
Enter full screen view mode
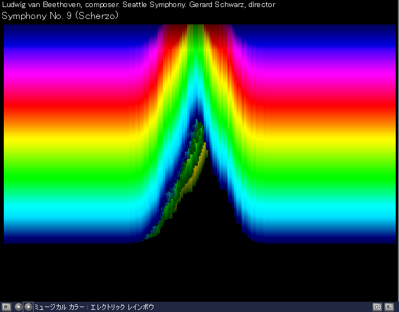389,307
